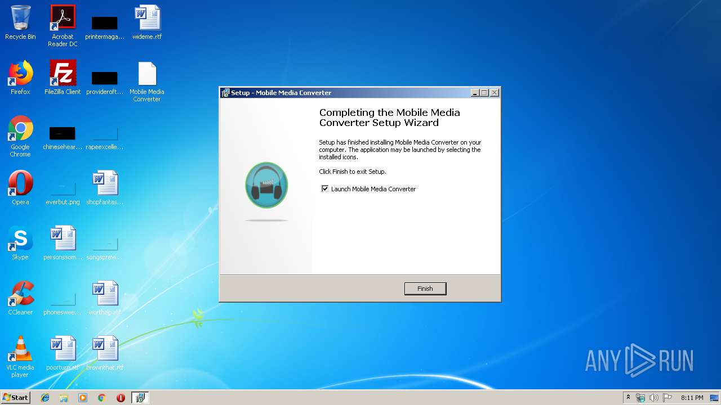Click the network tray icon

(640, 398)
